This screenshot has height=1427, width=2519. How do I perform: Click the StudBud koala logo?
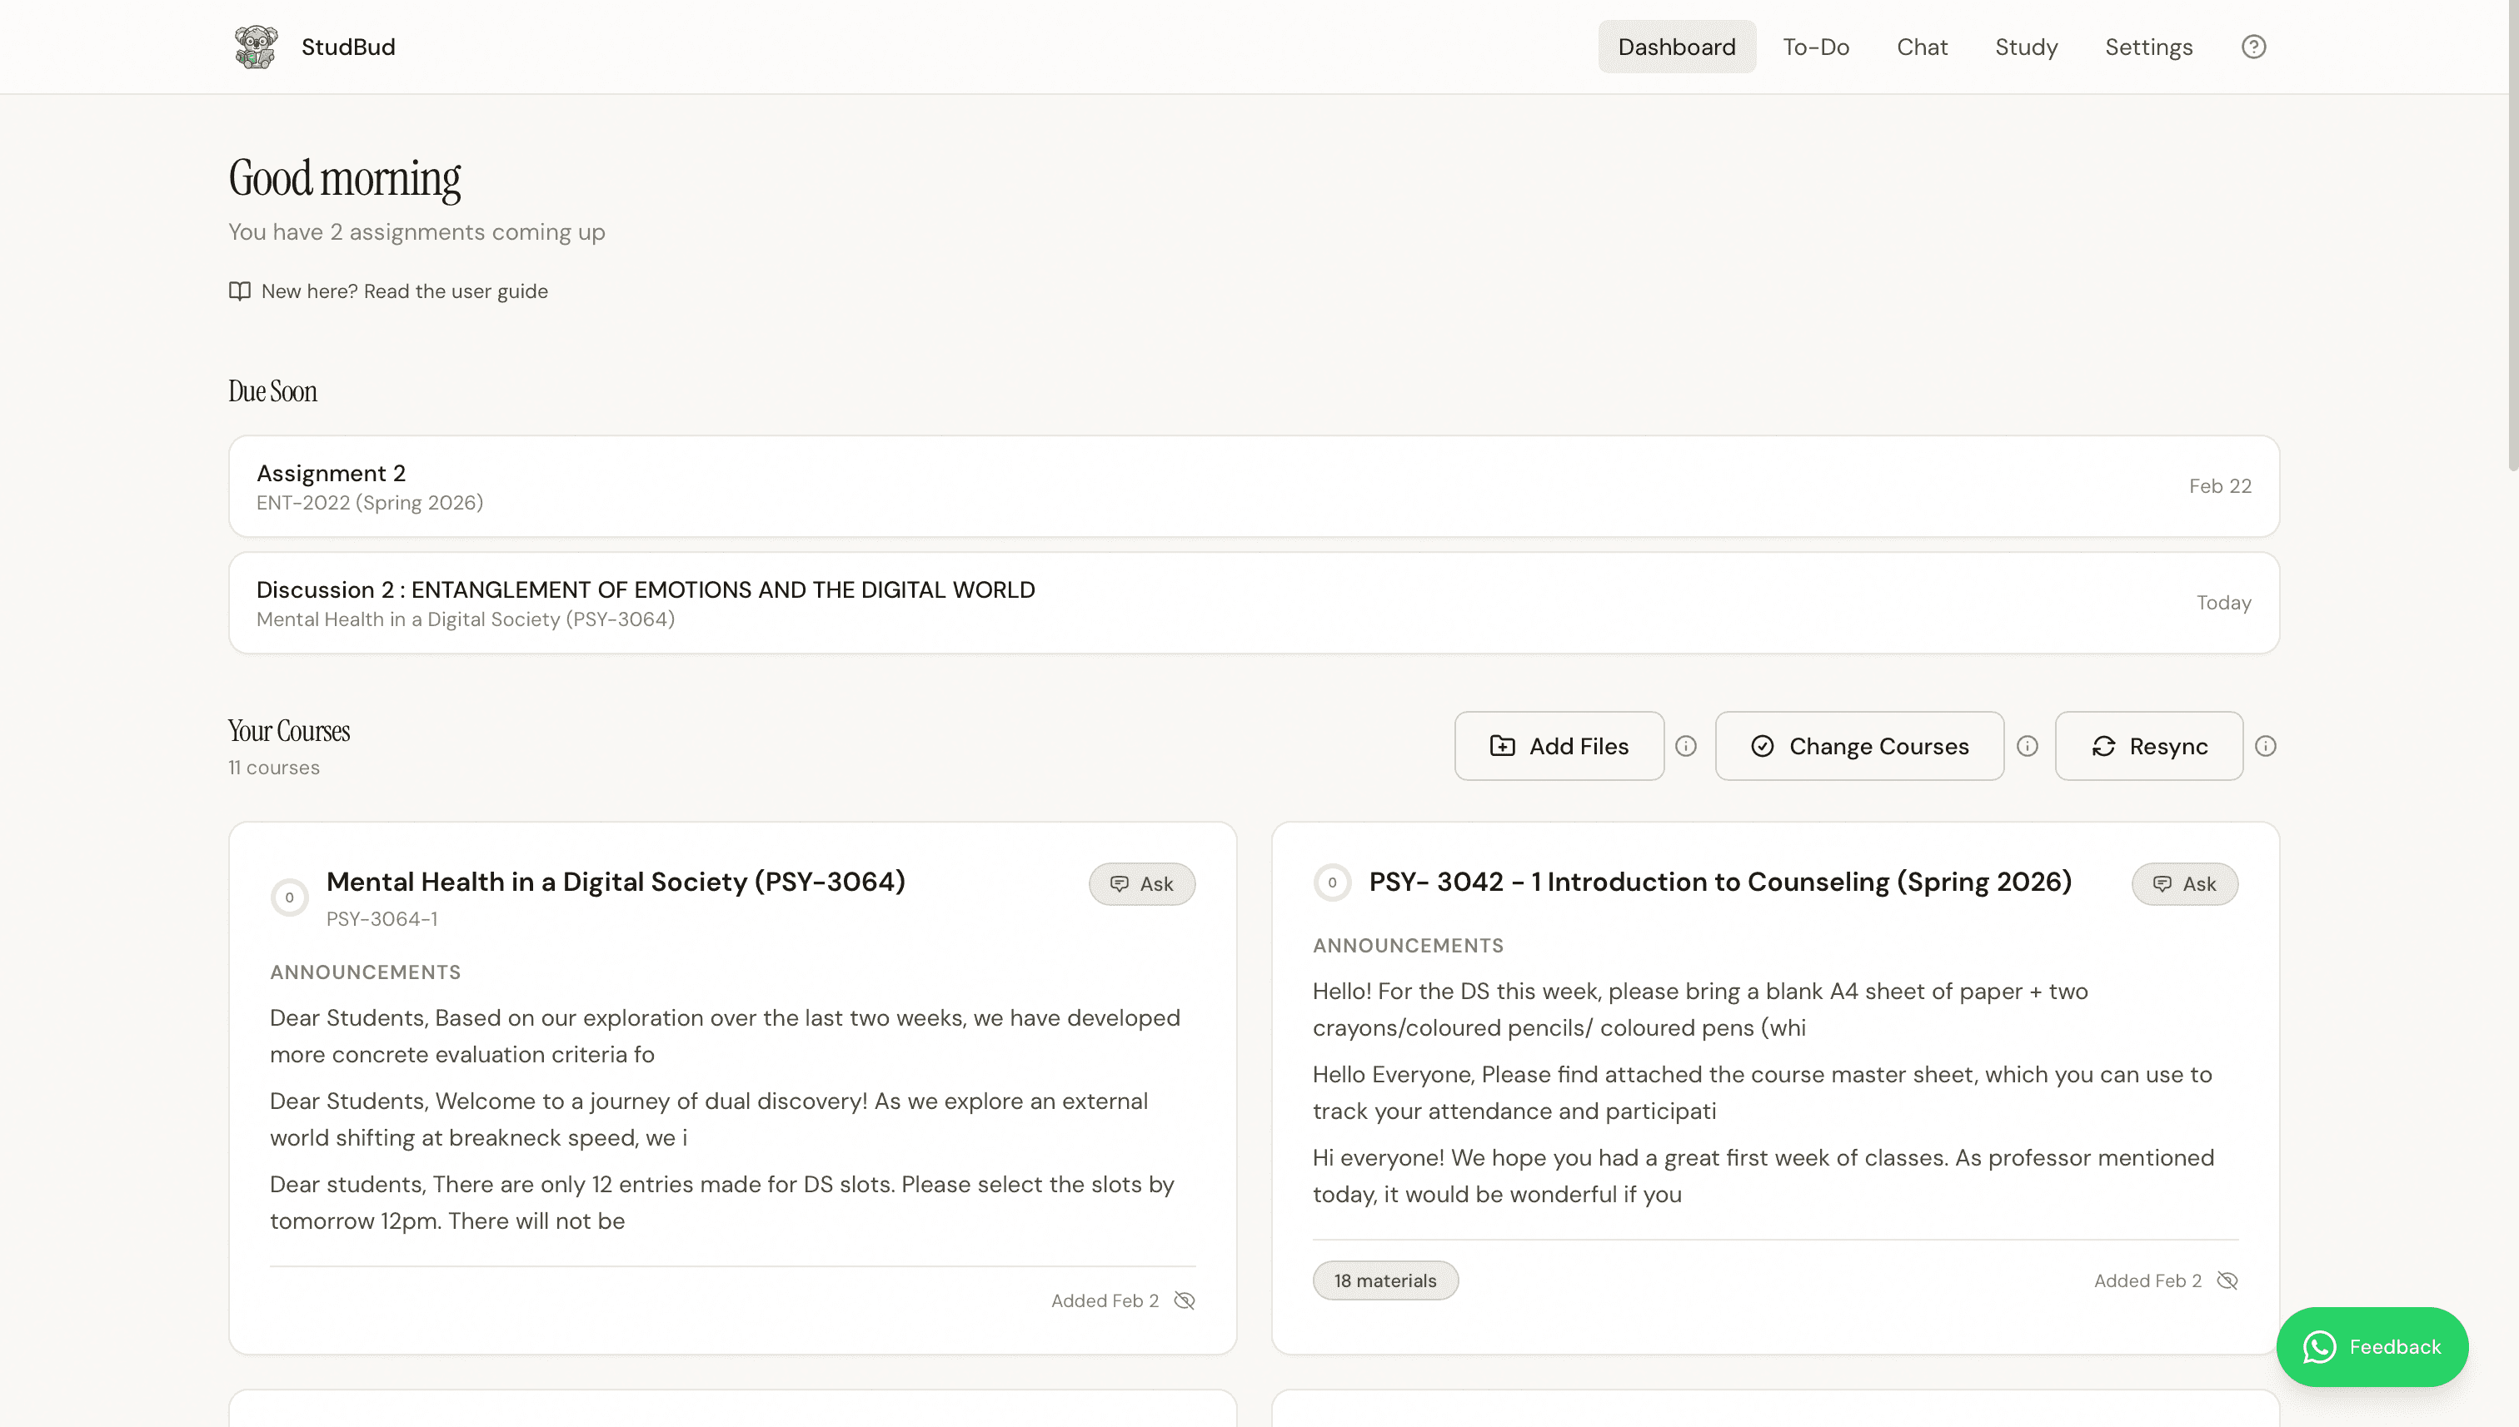[x=256, y=46]
